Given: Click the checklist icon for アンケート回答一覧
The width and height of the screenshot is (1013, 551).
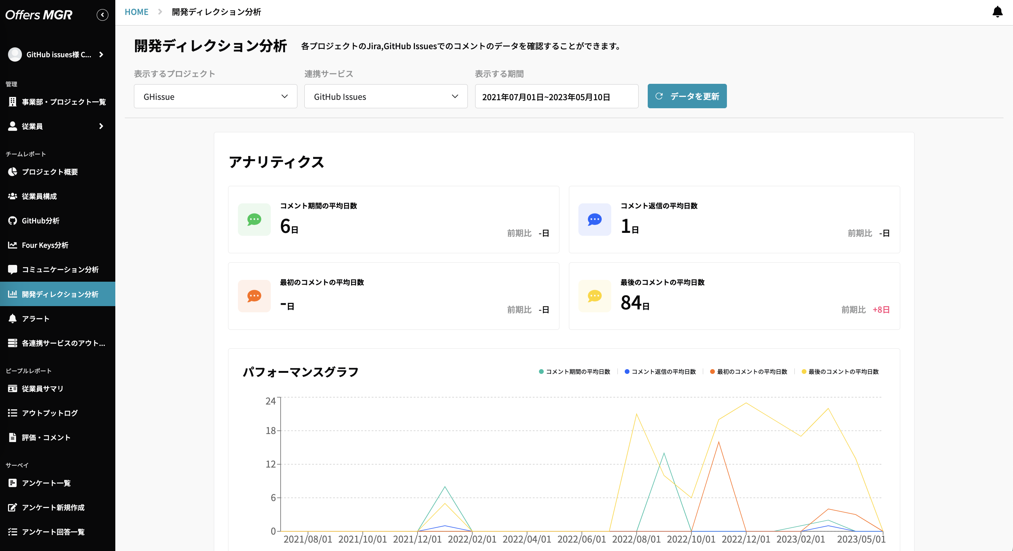Looking at the screenshot, I should point(12,532).
